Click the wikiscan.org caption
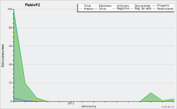Image resolution: width=177 pixels, height=109 pixels. point(88,106)
